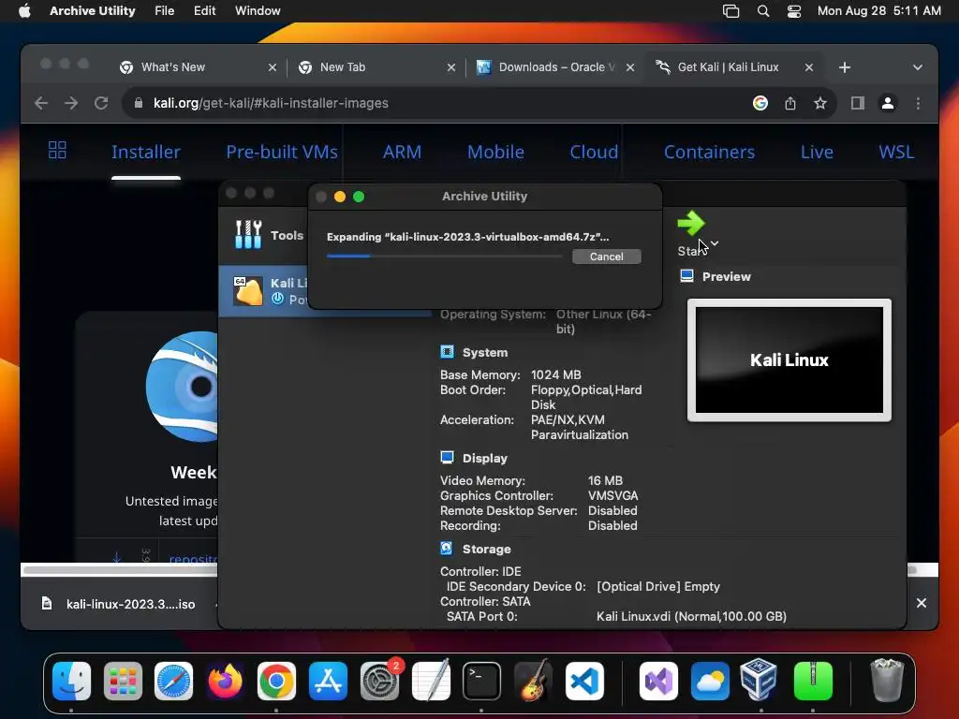Image resolution: width=959 pixels, height=719 pixels.
Task: Click the Google icon in address bar
Action: coord(760,103)
